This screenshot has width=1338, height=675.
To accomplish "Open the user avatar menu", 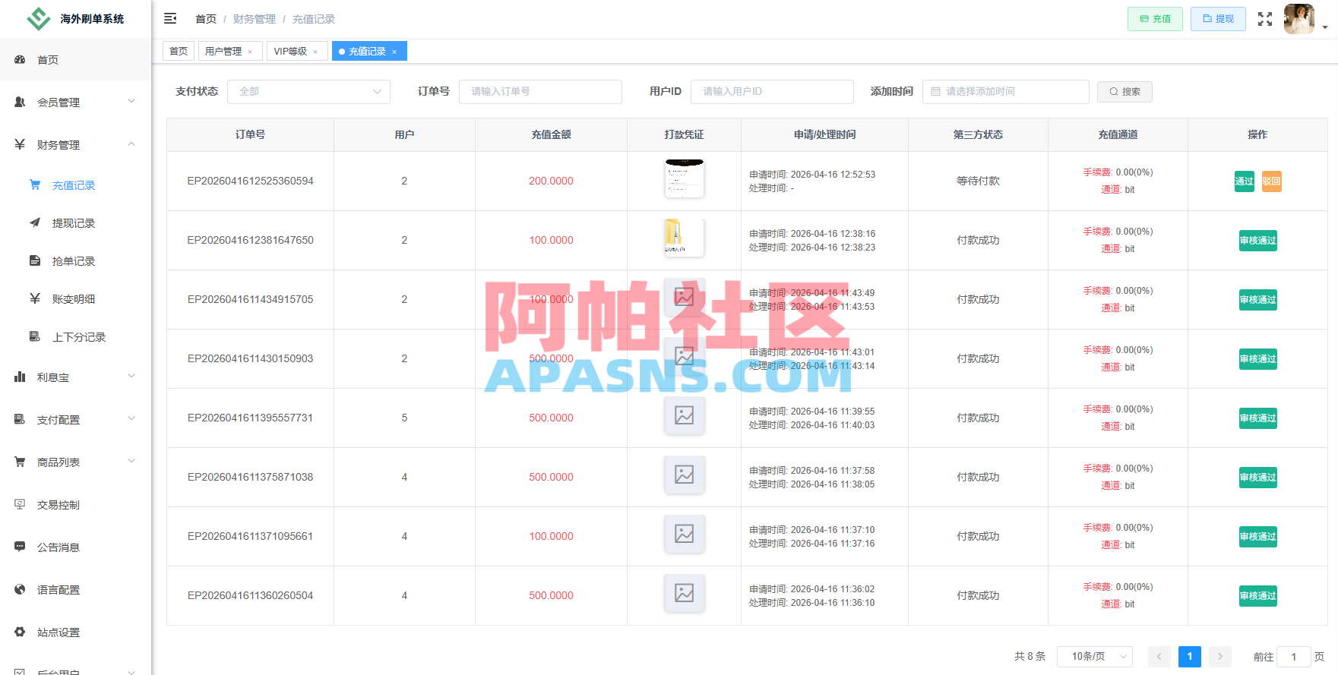I will (x=1299, y=19).
